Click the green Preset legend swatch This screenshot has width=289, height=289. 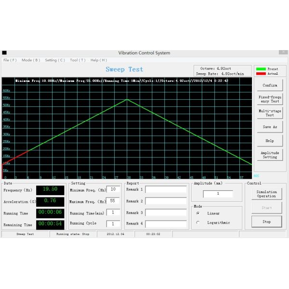(261, 69)
